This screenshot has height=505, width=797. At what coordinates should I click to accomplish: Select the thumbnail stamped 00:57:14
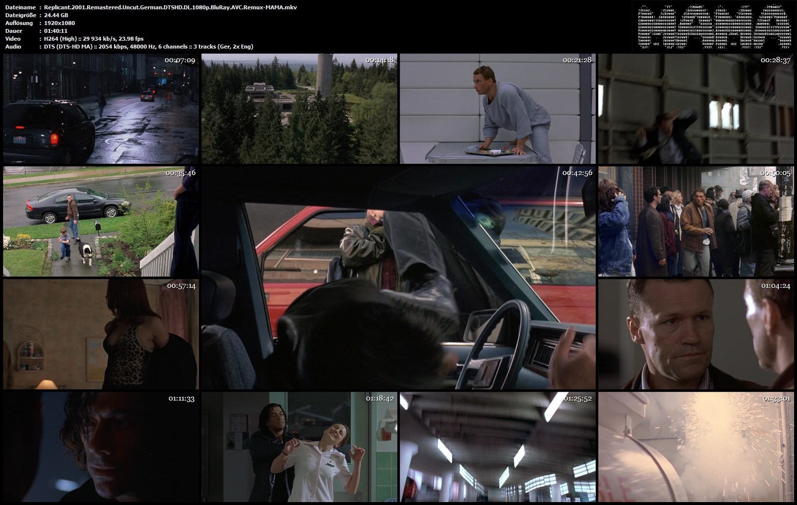coord(101,334)
